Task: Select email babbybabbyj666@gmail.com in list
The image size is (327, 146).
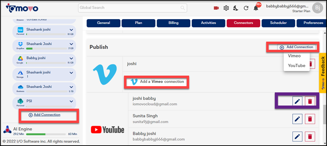Action: [159, 139]
